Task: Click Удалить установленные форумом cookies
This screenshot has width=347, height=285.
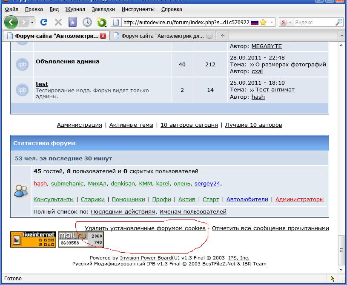Action: pyautogui.click(x=145, y=228)
